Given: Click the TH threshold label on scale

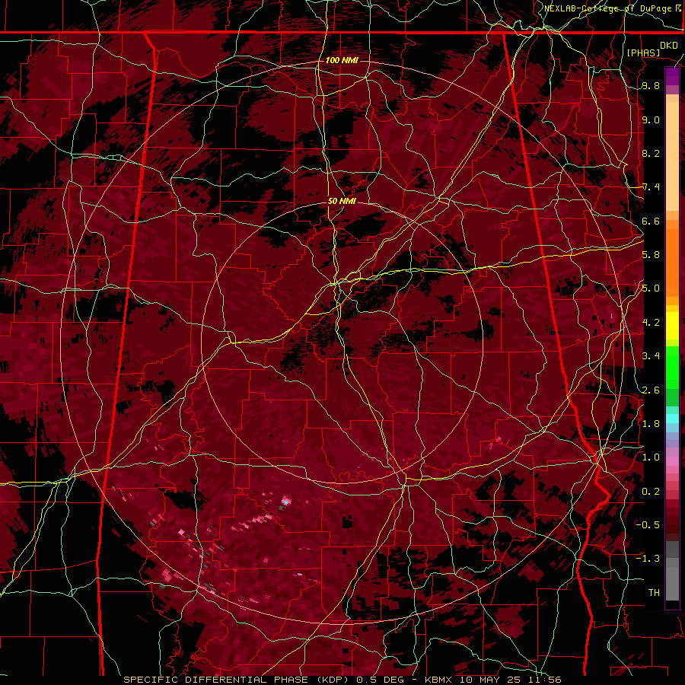Looking at the screenshot, I should coord(654,592).
